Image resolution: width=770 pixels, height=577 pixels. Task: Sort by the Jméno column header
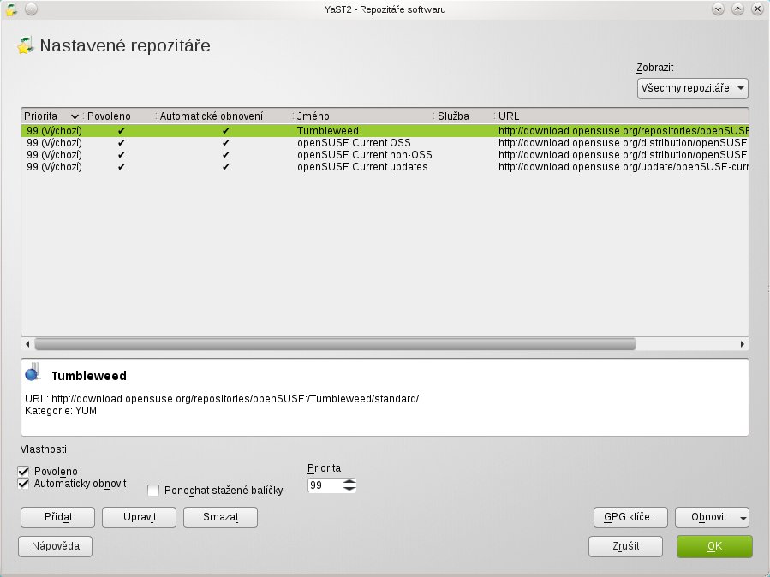[x=363, y=116]
